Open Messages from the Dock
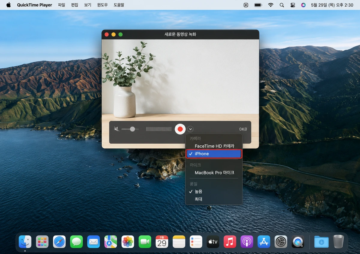The width and height of the screenshot is (360, 254). pyautogui.click(x=76, y=242)
